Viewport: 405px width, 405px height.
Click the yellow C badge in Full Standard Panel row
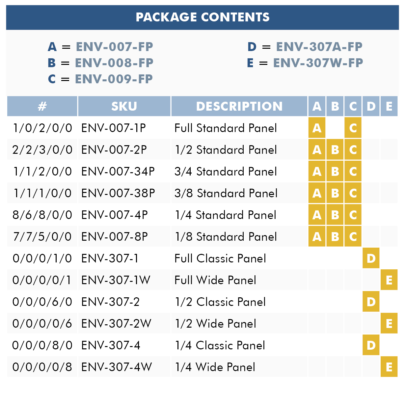pyautogui.click(x=353, y=128)
